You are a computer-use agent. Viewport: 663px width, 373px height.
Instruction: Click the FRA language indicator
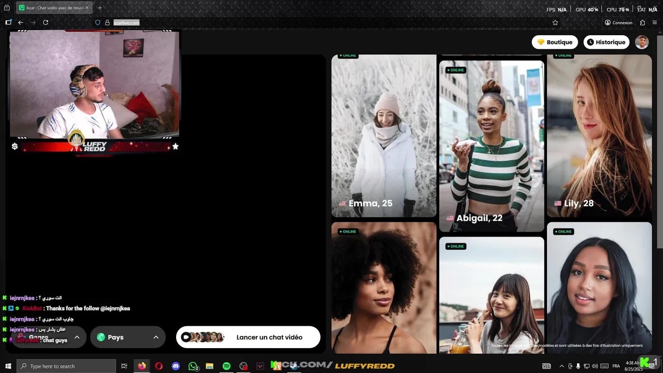click(616, 366)
